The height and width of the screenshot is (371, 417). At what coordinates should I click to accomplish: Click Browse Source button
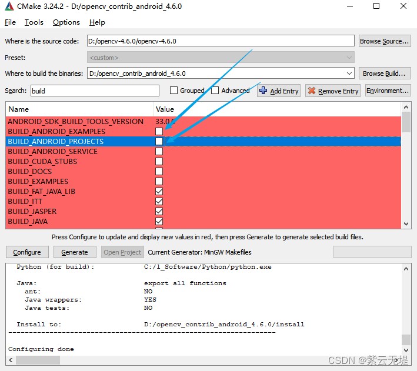(384, 41)
